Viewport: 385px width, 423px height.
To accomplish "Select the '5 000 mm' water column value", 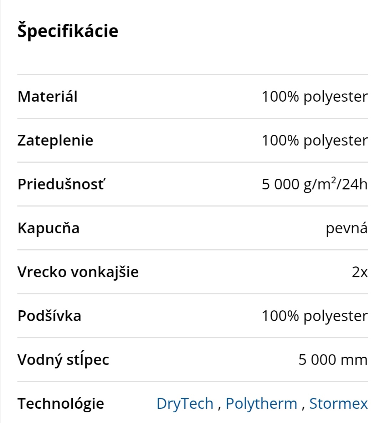I will (x=333, y=360).
